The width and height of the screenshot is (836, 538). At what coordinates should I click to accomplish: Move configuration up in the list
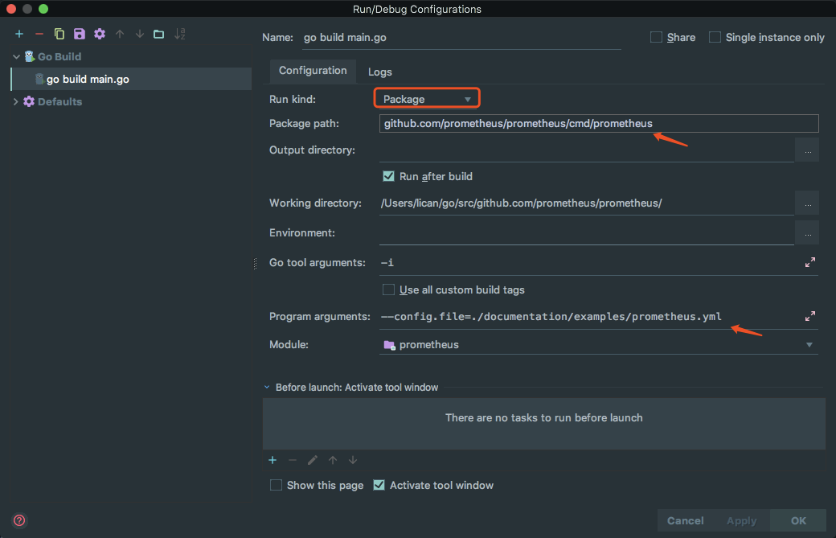click(x=119, y=34)
